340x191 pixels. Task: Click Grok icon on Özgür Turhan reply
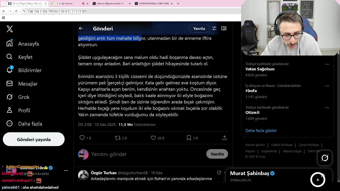tap(219, 173)
